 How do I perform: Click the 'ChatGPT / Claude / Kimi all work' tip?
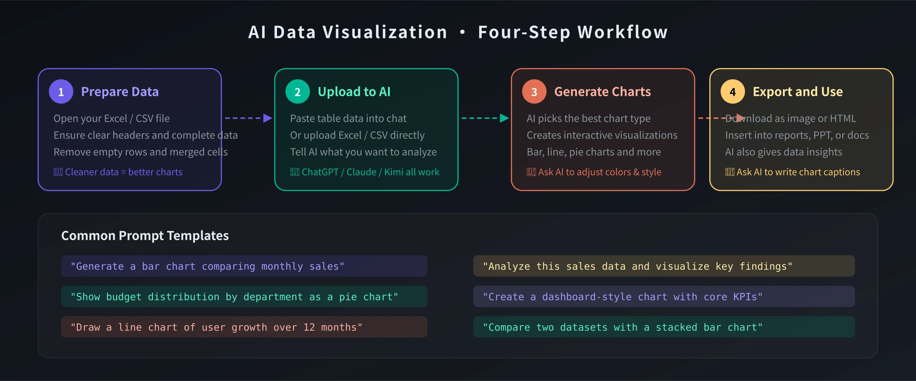(370, 172)
